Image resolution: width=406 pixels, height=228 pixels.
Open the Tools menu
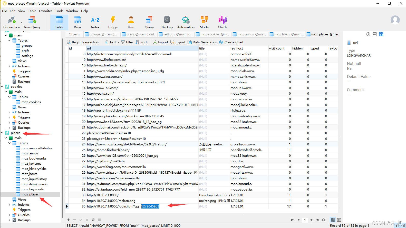59,11
